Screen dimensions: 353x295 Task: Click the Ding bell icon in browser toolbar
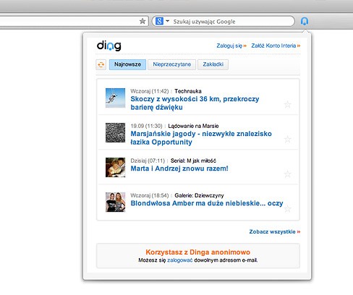click(305, 21)
